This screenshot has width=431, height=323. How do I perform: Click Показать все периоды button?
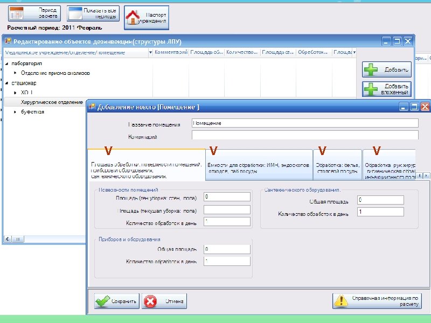93,13
